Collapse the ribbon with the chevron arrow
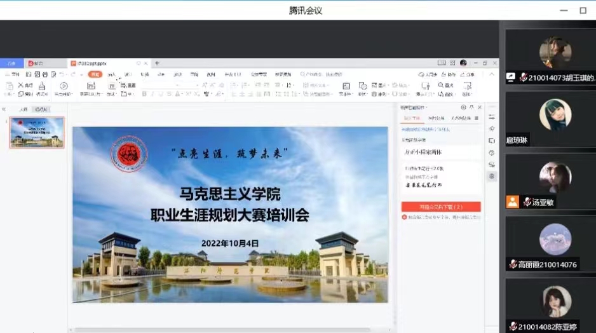 click(493, 74)
